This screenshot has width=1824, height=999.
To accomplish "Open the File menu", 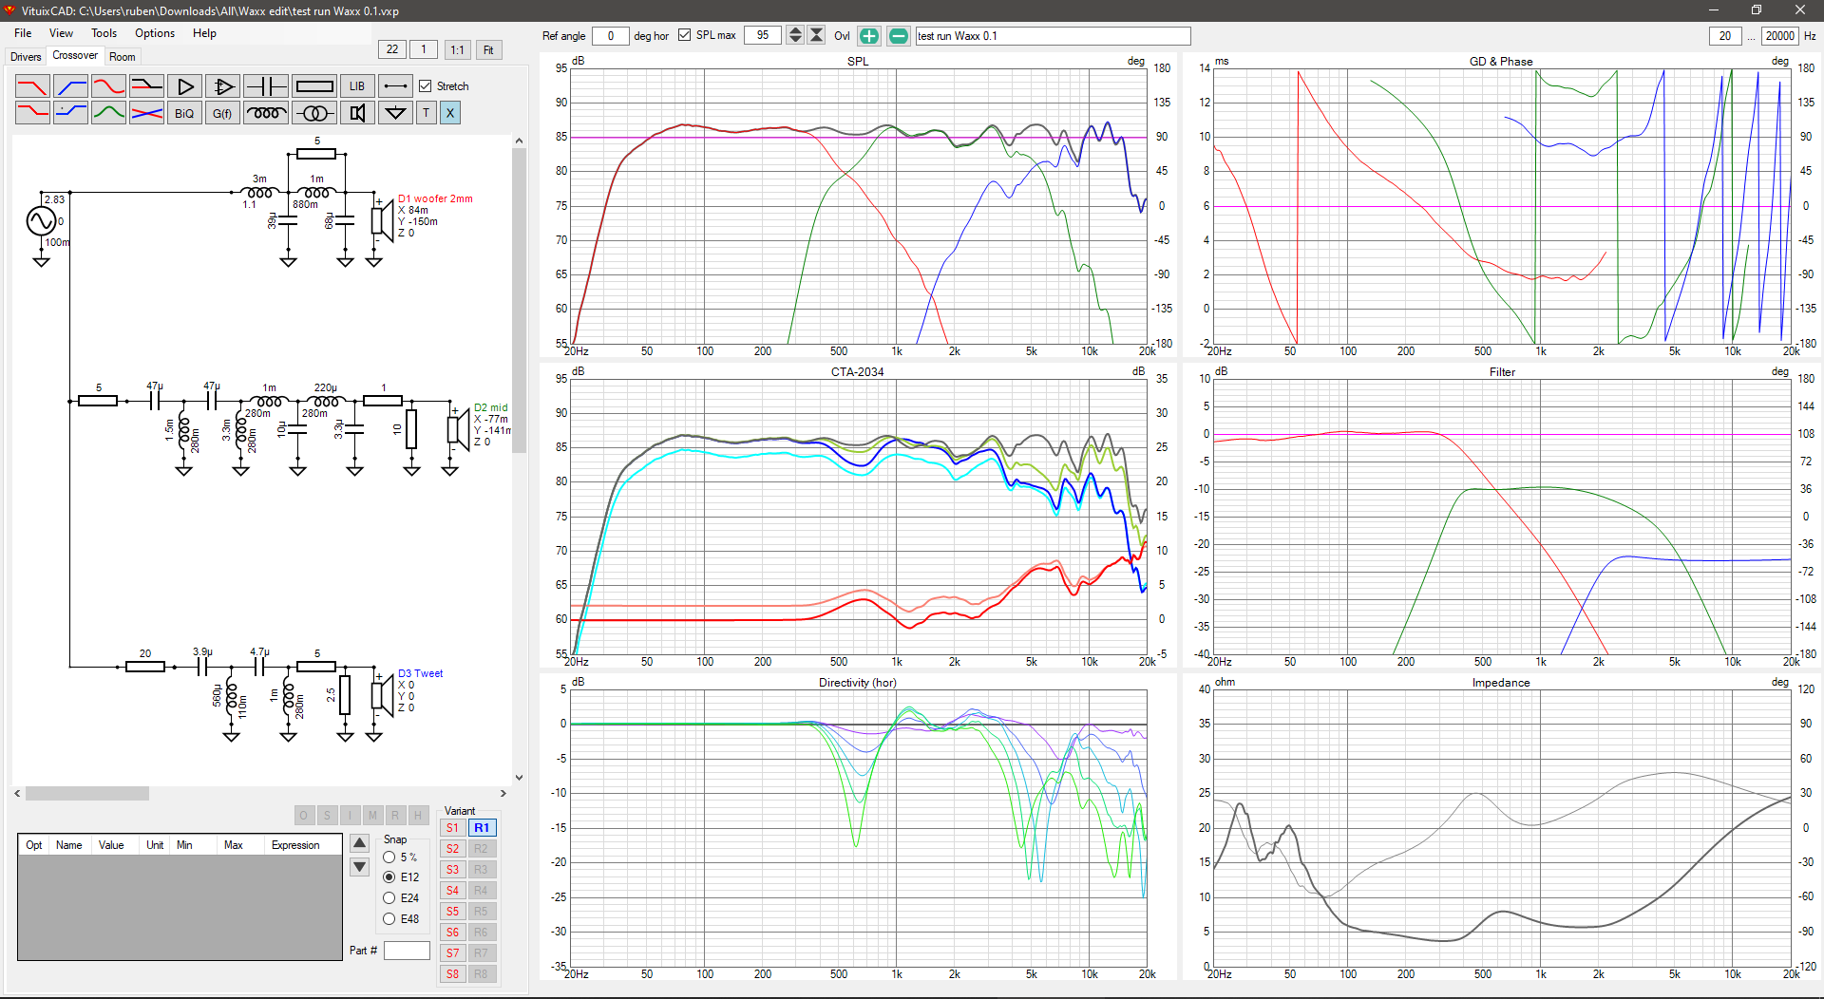I will 23,33.
